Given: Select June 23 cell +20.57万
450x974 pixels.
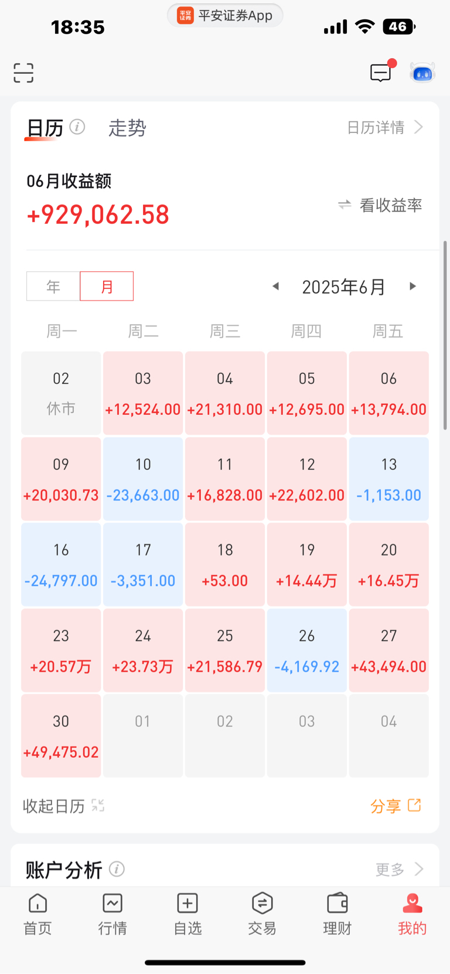Looking at the screenshot, I should pos(61,650).
